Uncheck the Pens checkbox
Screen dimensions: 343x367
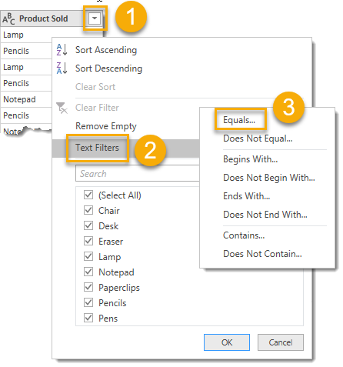coord(88,318)
